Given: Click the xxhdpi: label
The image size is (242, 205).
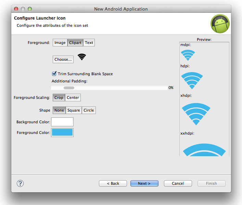Looking at the screenshot, I should (x=187, y=133).
